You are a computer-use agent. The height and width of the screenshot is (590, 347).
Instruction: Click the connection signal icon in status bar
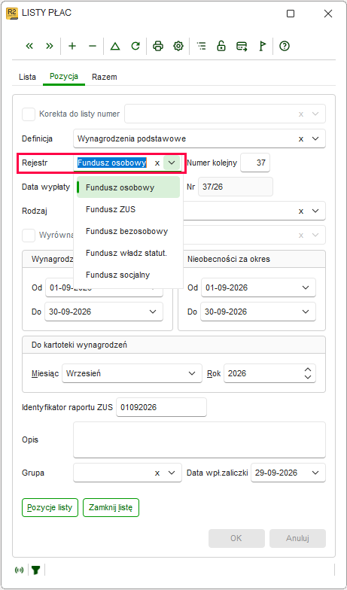[19, 570]
